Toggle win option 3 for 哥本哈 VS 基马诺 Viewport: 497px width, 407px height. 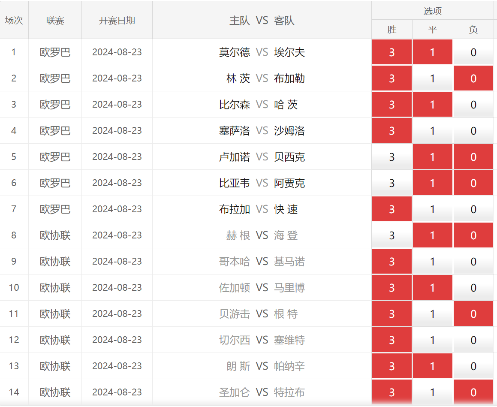coord(392,261)
